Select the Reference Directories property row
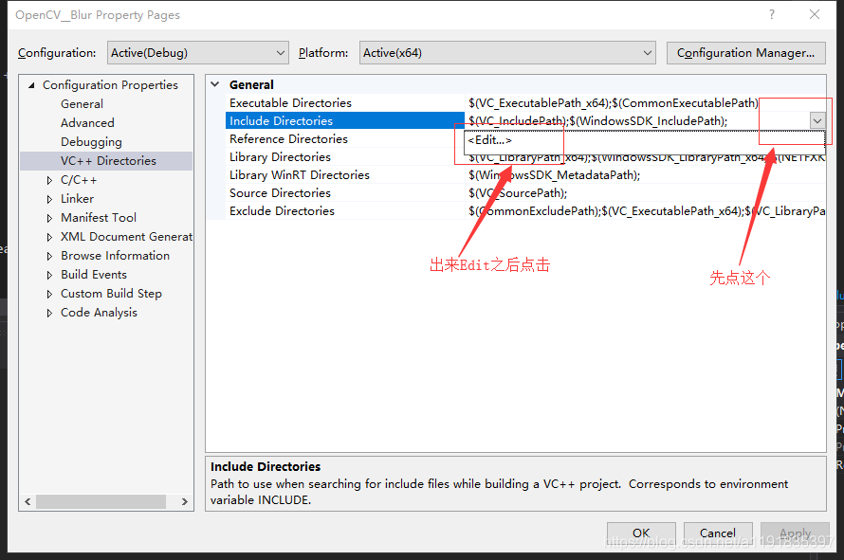The height and width of the screenshot is (560, 844). point(344,138)
